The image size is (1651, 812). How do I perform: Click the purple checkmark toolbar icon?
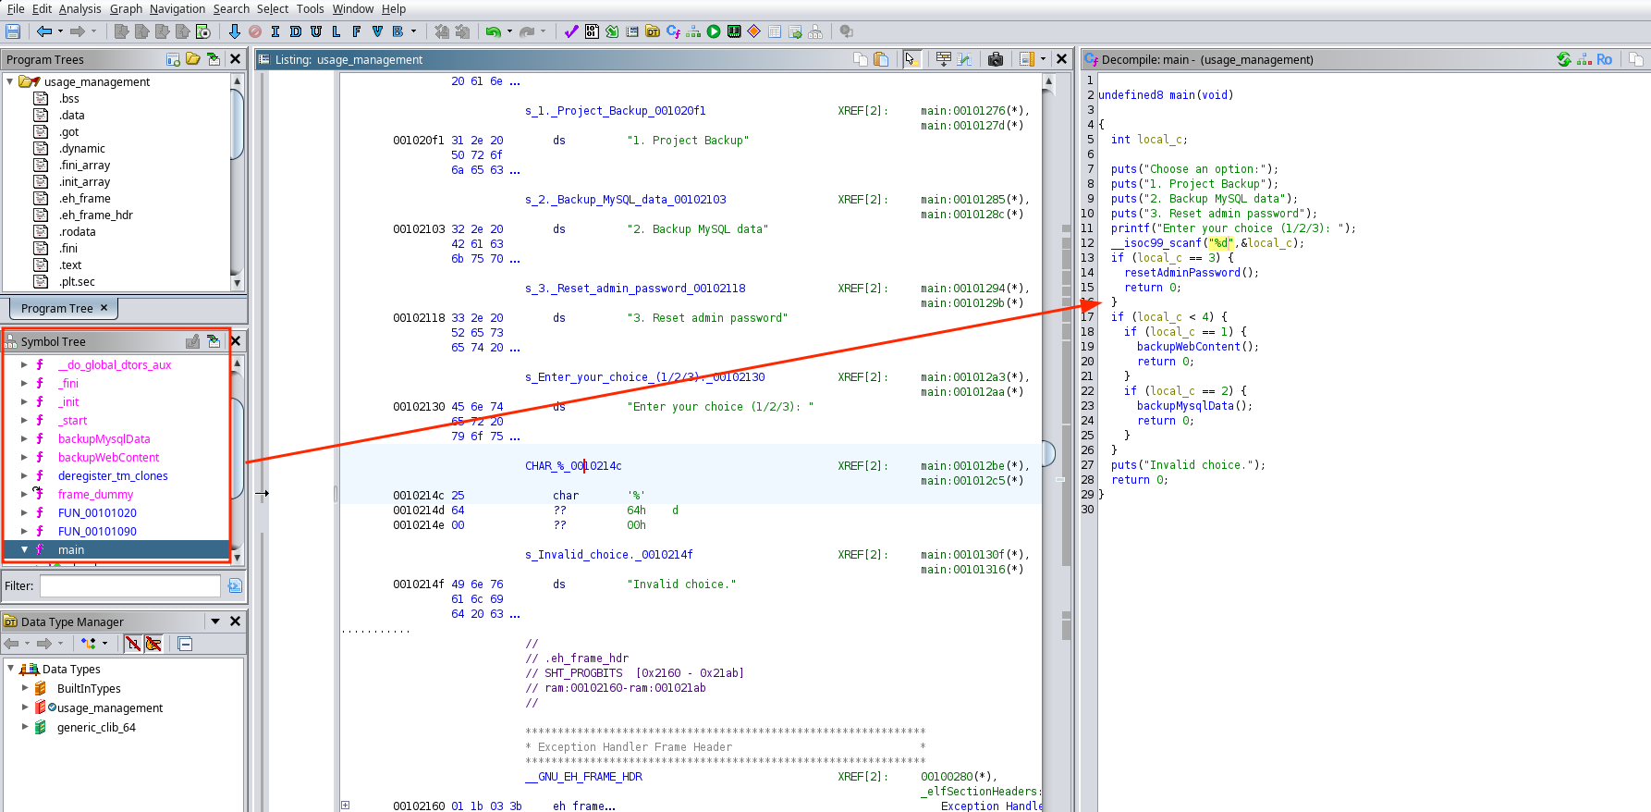pos(571,31)
